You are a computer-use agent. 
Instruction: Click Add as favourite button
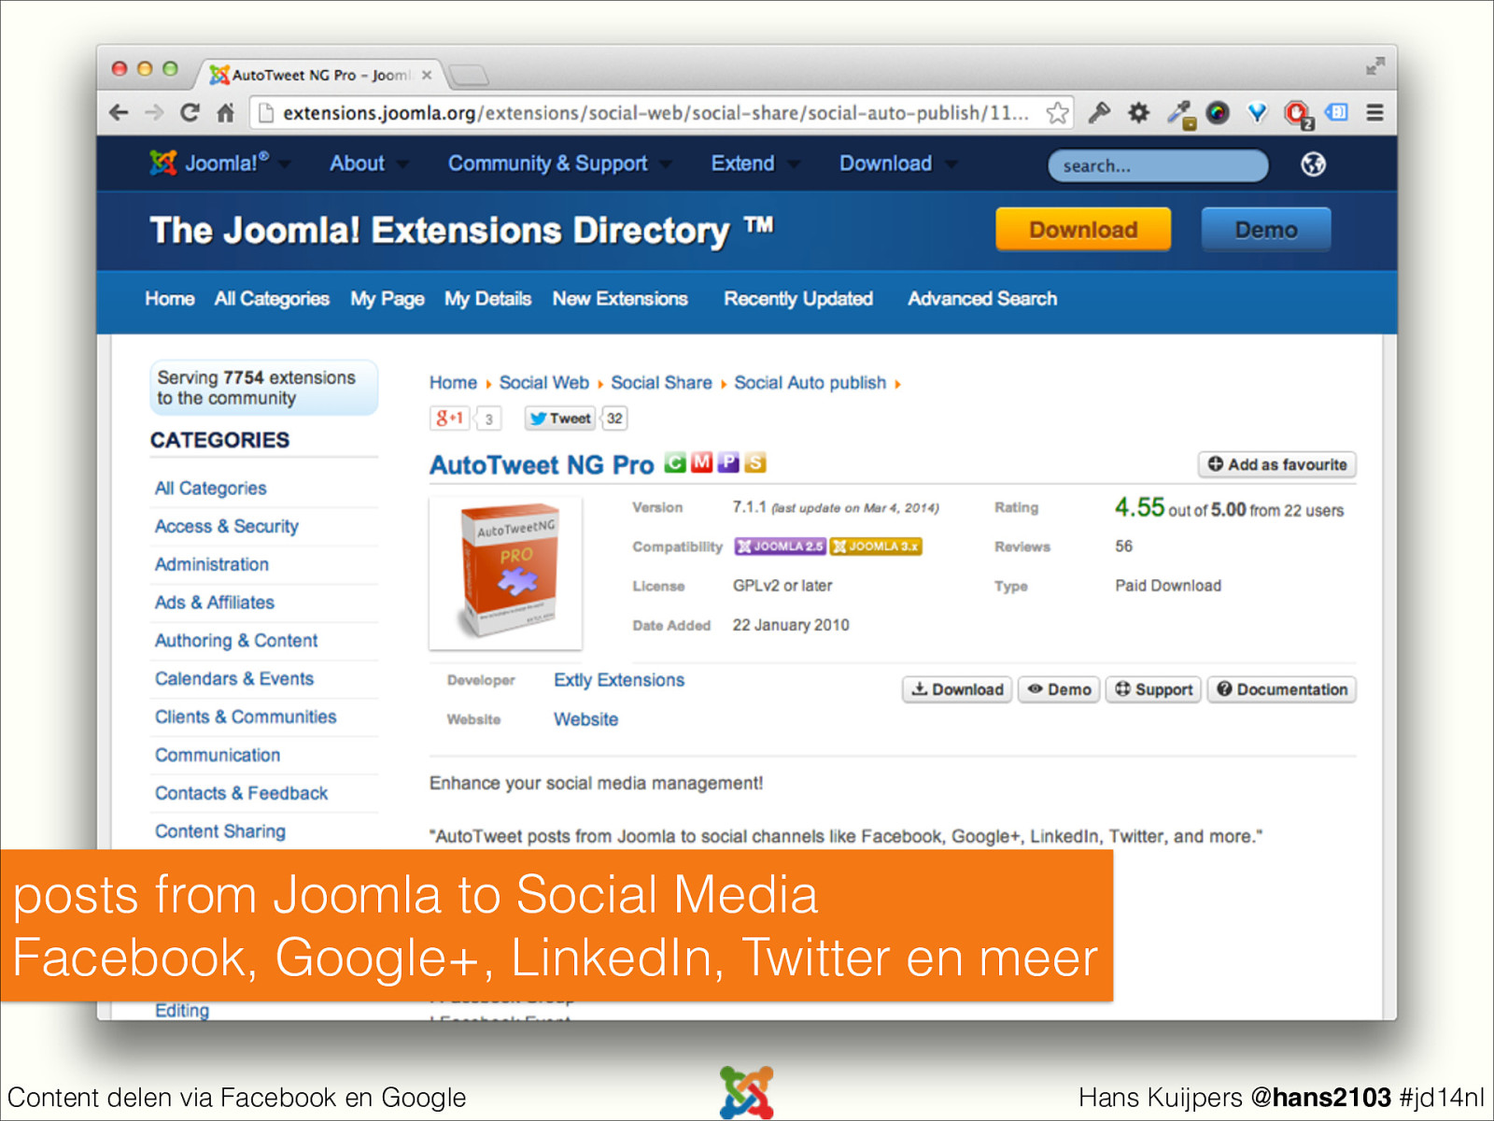1277,464
